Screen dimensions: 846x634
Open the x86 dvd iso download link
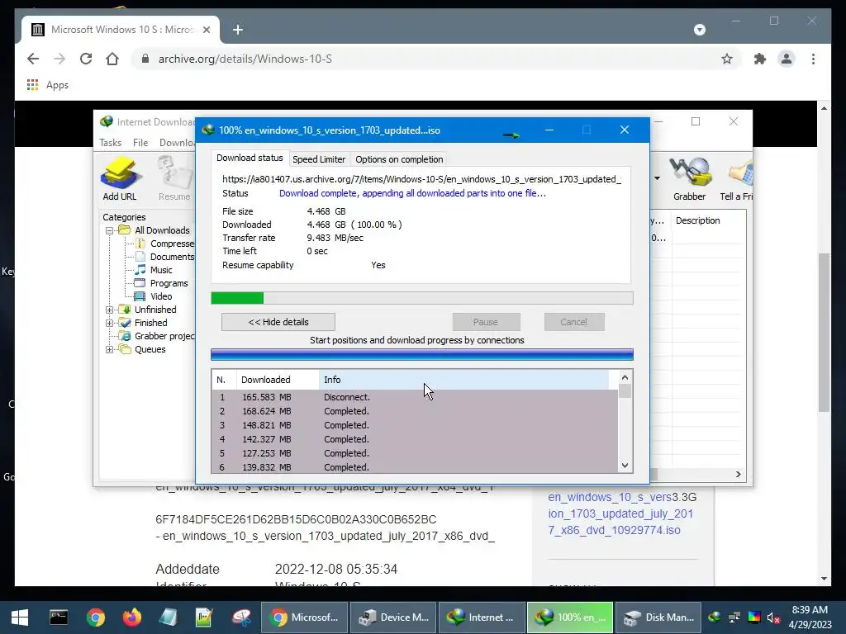pyautogui.click(x=620, y=513)
